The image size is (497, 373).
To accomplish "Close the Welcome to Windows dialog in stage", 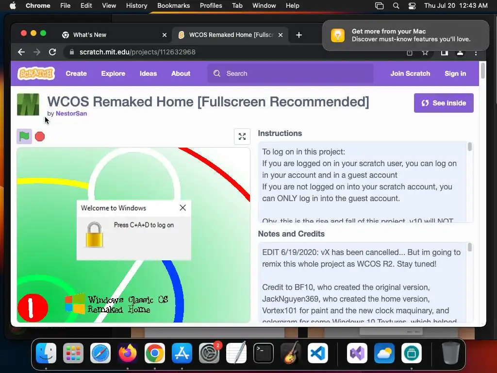I will point(182,208).
